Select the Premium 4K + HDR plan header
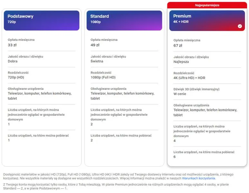This screenshot has height=193, width=249. tap(207, 21)
